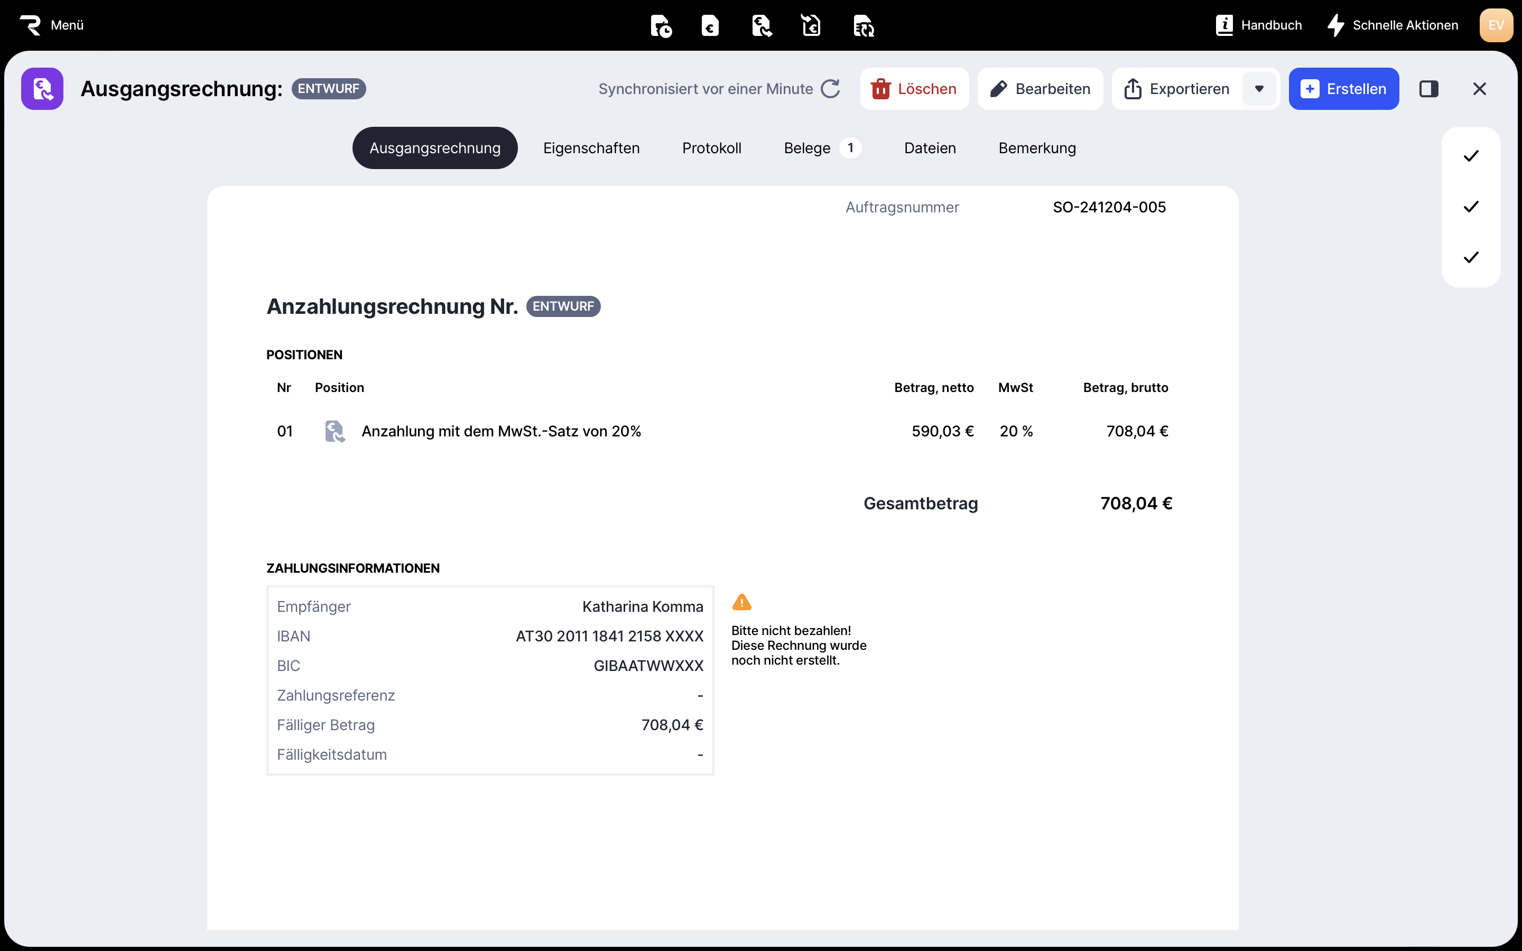Open the document-with-clock icon in top bar

pos(661,26)
